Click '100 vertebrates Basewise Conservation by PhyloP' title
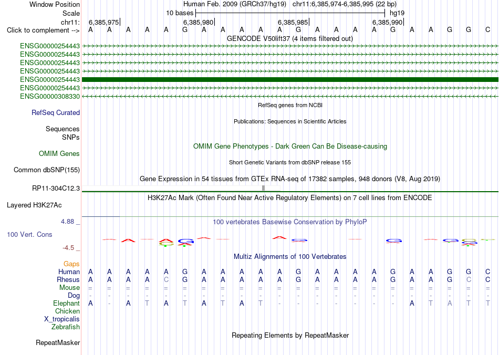Screen dimensions: 499x355 [290, 222]
